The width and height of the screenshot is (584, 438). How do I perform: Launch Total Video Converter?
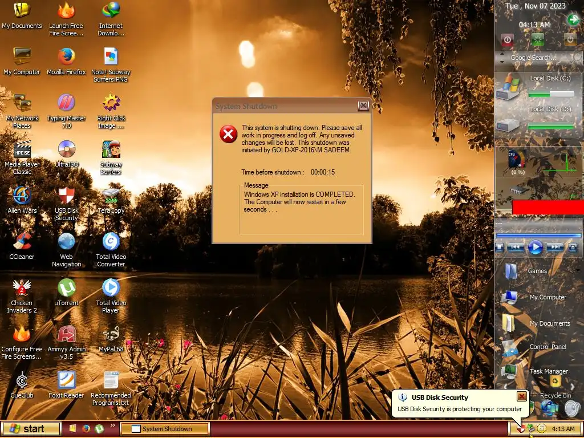(111, 250)
